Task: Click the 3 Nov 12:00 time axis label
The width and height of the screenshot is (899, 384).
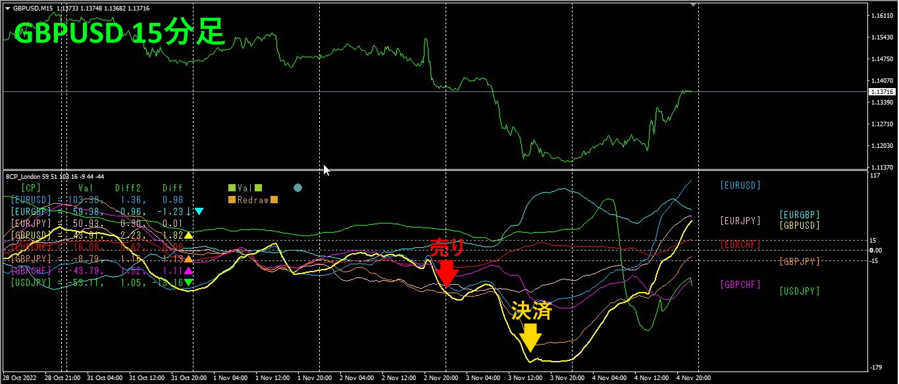Action: (526, 378)
